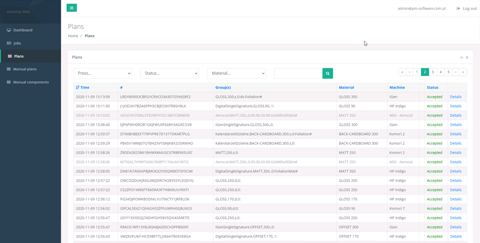Image resolution: width=480 pixels, height=243 pixels.
Task: Select Manual components in the sidebar
Action: click(x=31, y=82)
